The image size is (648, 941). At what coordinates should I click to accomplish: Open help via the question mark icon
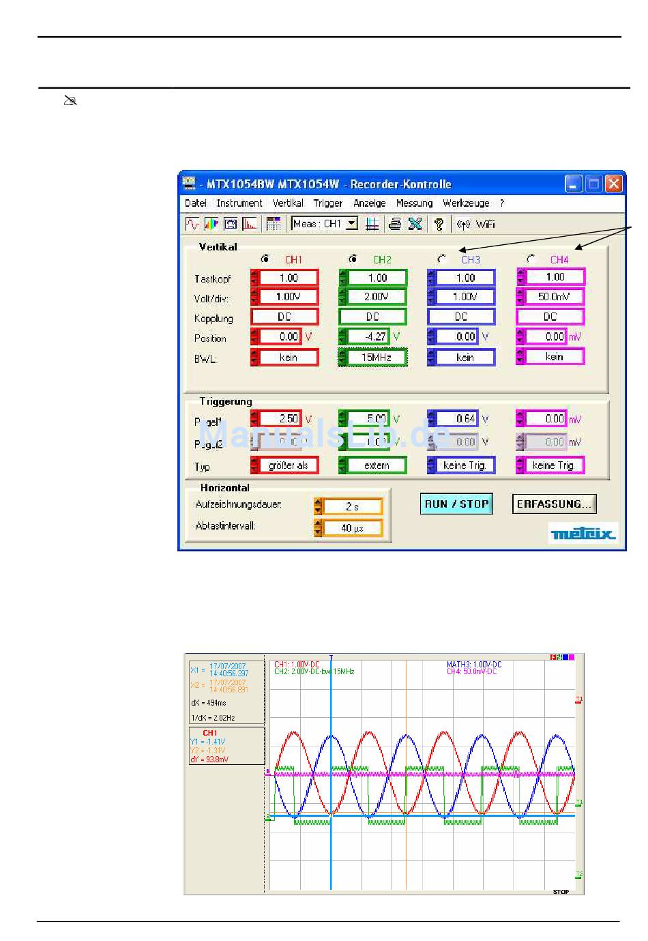[x=439, y=224]
